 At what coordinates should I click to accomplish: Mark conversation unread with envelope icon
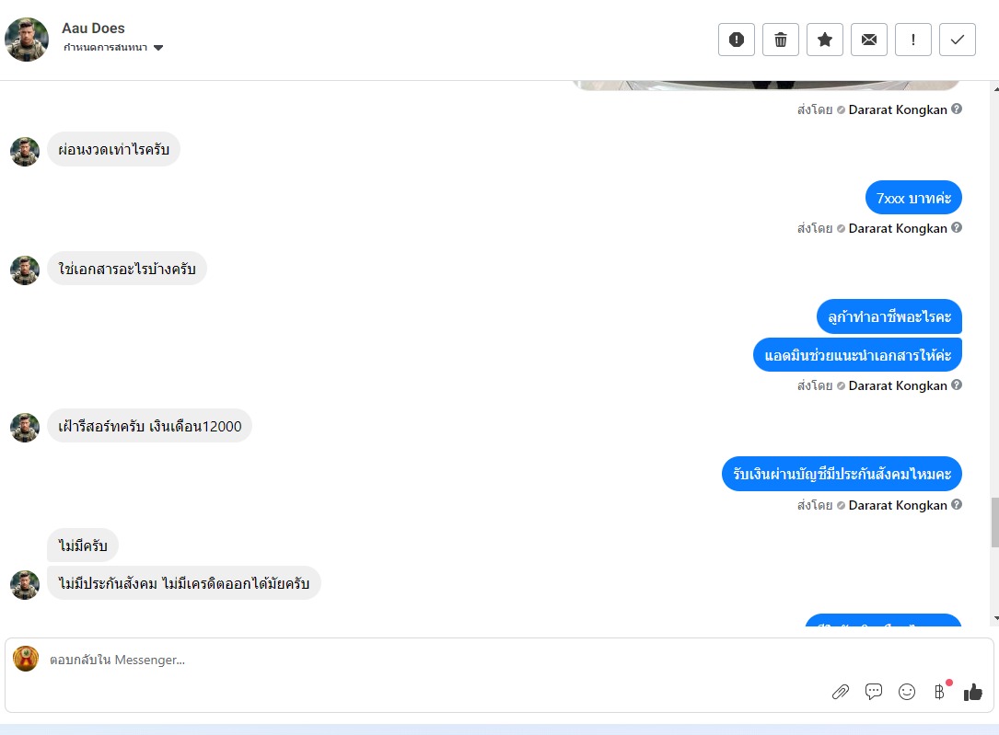click(x=869, y=40)
